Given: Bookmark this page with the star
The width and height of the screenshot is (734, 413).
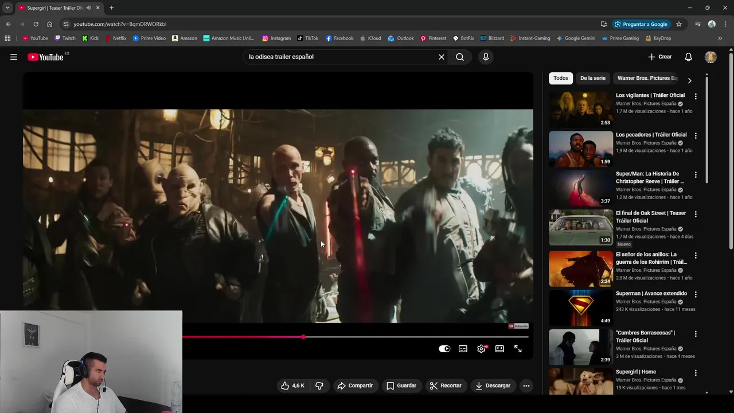Looking at the screenshot, I should pos(679,24).
